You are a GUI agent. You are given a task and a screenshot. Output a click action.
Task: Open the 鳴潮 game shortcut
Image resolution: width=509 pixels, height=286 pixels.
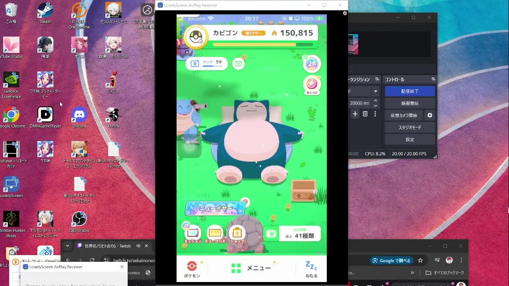pyautogui.click(x=45, y=48)
